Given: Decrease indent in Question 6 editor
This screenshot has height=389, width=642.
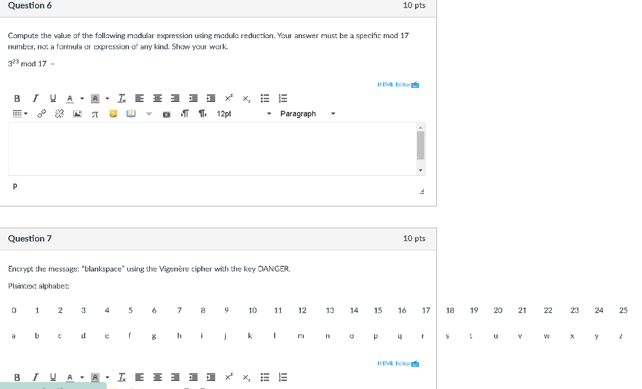Looking at the screenshot, I should (193, 98).
